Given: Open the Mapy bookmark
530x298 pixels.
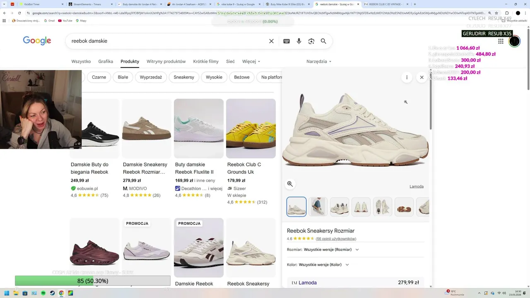Looking at the screenshot, I should [81, 20].
